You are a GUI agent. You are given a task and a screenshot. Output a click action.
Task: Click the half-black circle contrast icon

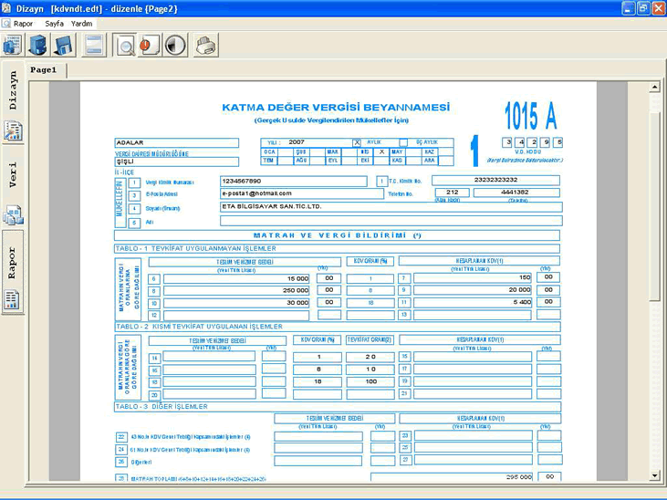174,44
